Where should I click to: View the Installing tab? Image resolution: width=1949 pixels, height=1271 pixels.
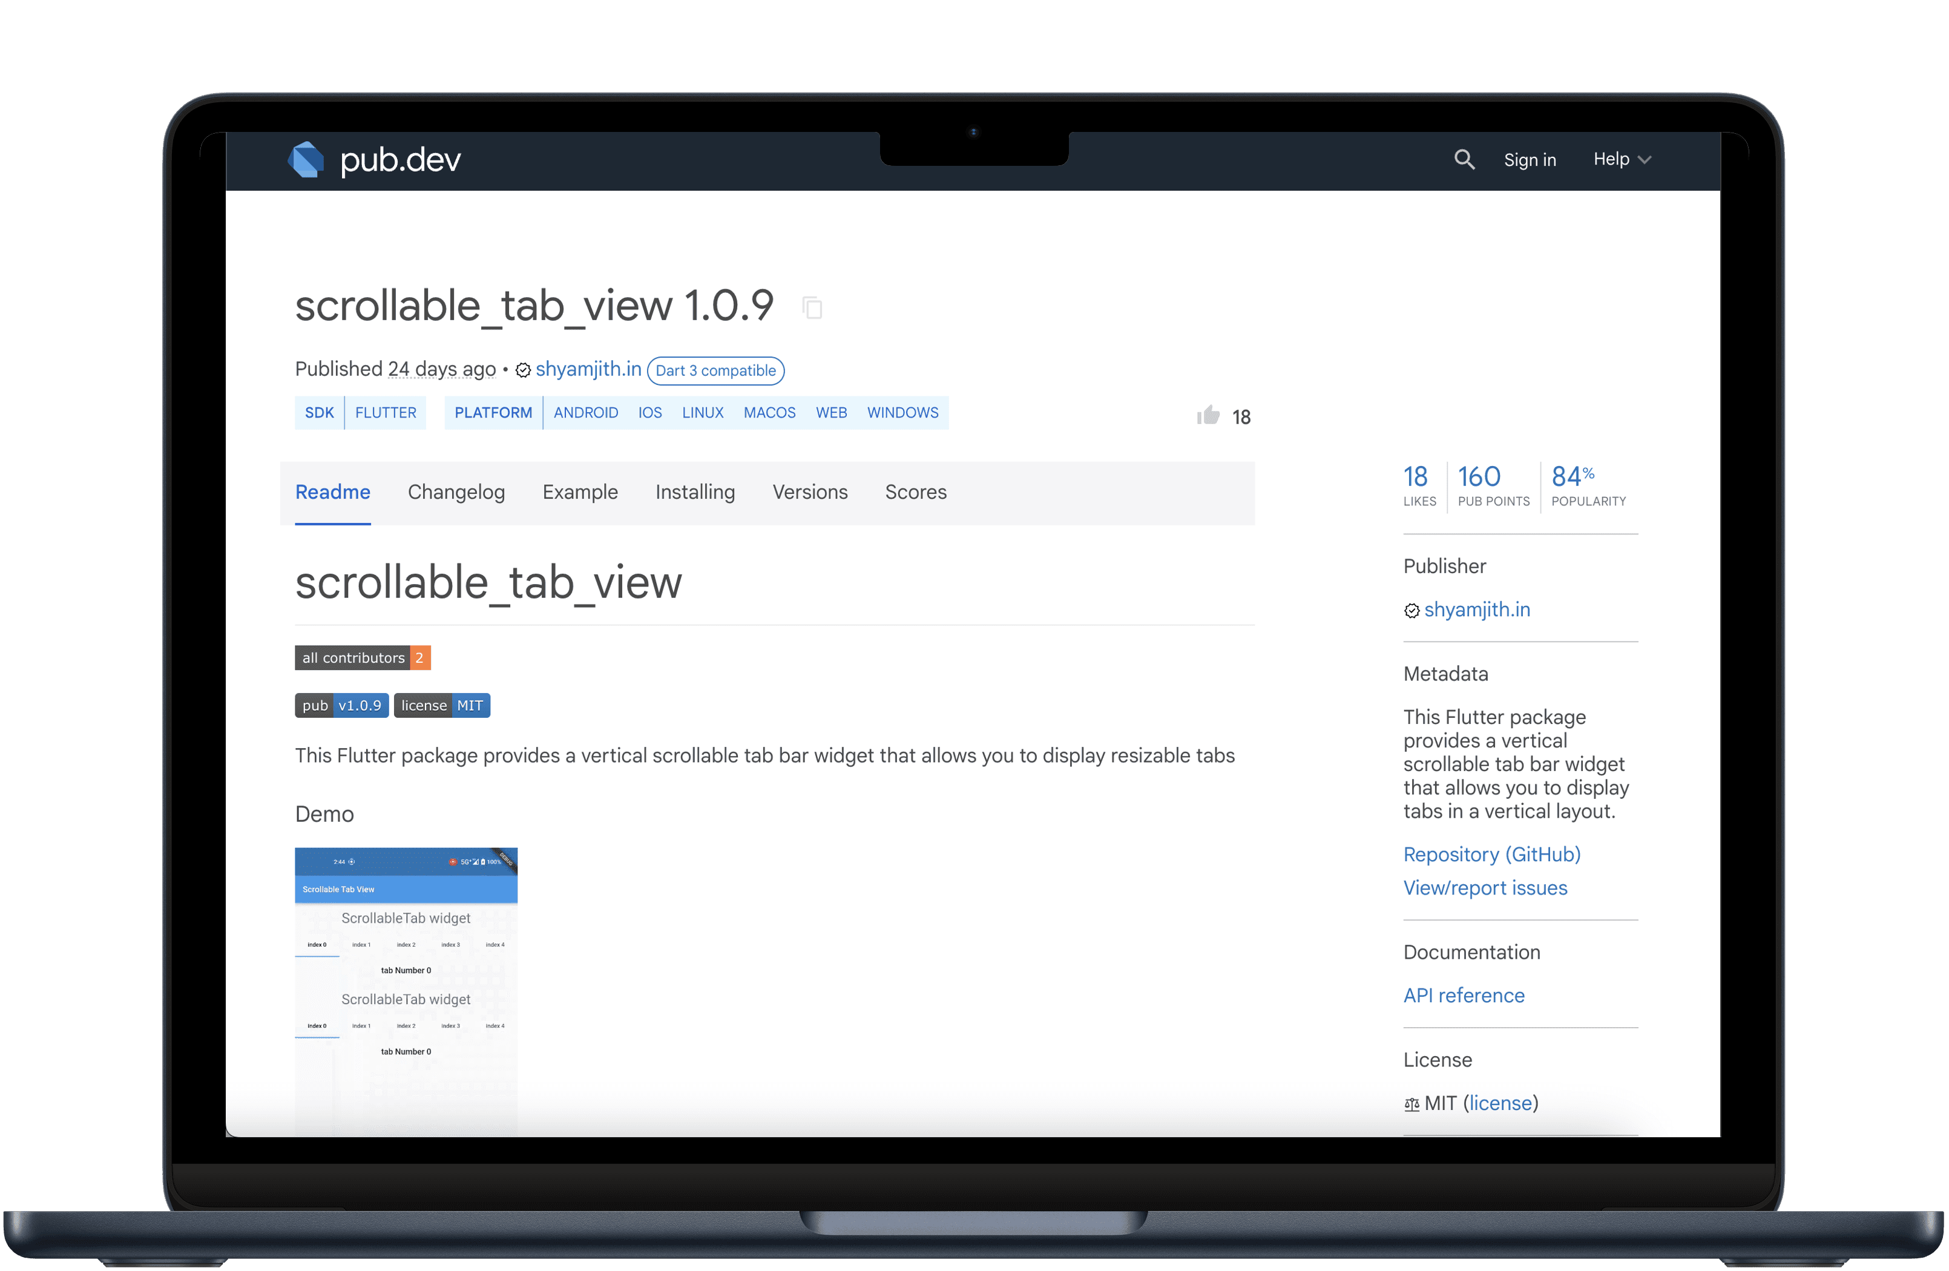(694, 492)
